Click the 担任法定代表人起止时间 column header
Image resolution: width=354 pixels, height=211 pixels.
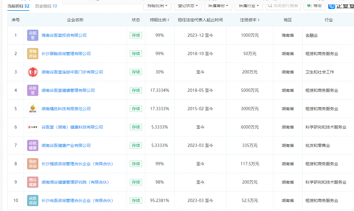pos(200,20)
